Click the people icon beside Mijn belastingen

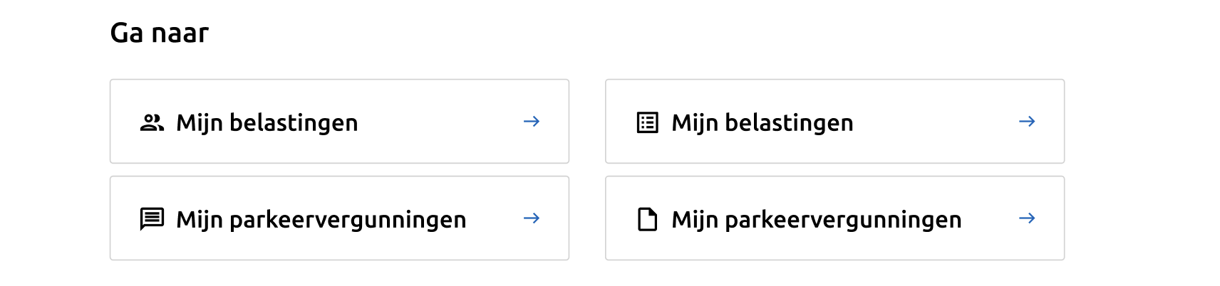[152, 123]
